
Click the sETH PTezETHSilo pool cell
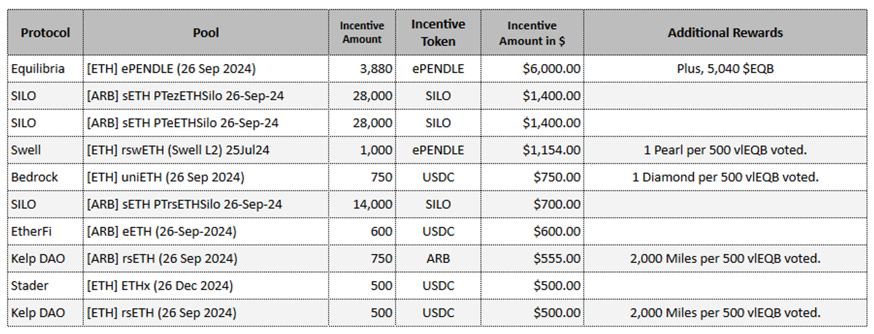(185, 96)
